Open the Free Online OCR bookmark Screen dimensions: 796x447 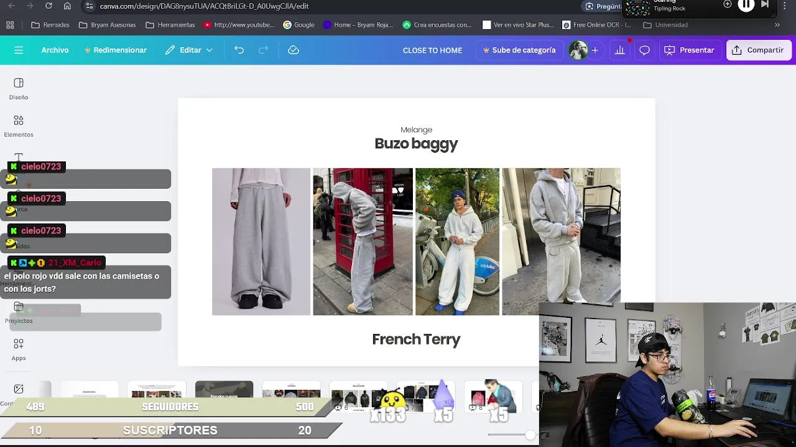point(596,25)
